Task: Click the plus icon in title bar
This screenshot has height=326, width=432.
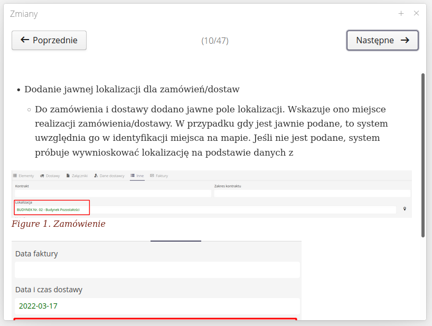Action: point(401,13)
